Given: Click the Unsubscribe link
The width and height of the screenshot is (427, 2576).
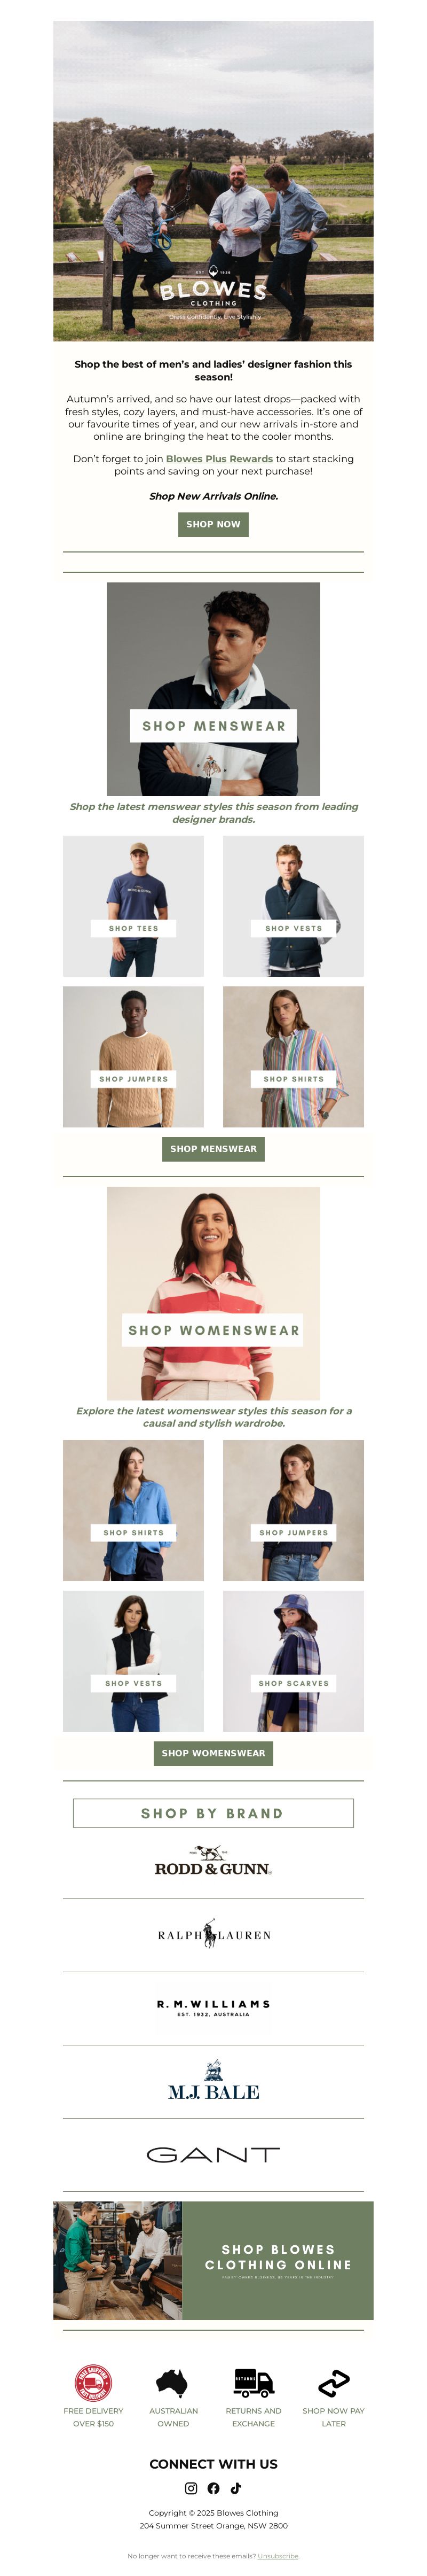Looking at the screenshot, I should point(278,2556).
